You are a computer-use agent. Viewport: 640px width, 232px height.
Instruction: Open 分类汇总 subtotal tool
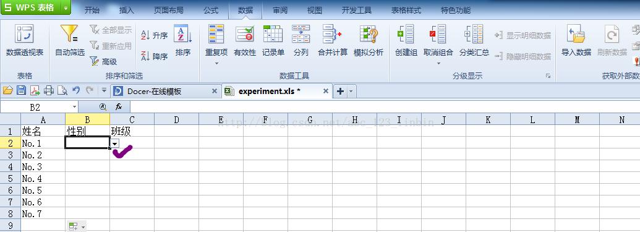point(474,40)
